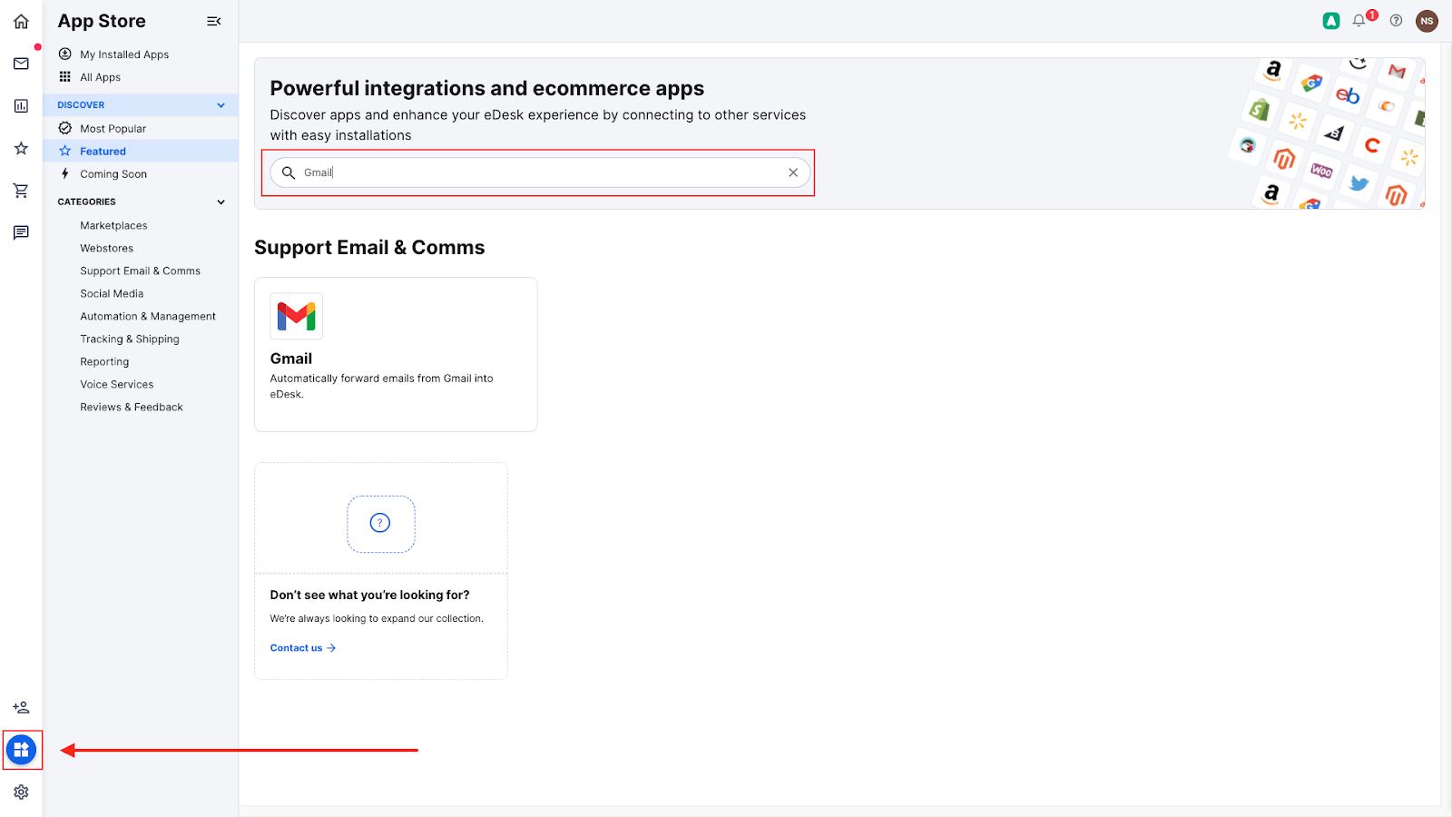The height and width of the screenshot is (817, 1452).
Task: Open the chat messages icon
Action: pyautogui.click(x=21, y=233)
